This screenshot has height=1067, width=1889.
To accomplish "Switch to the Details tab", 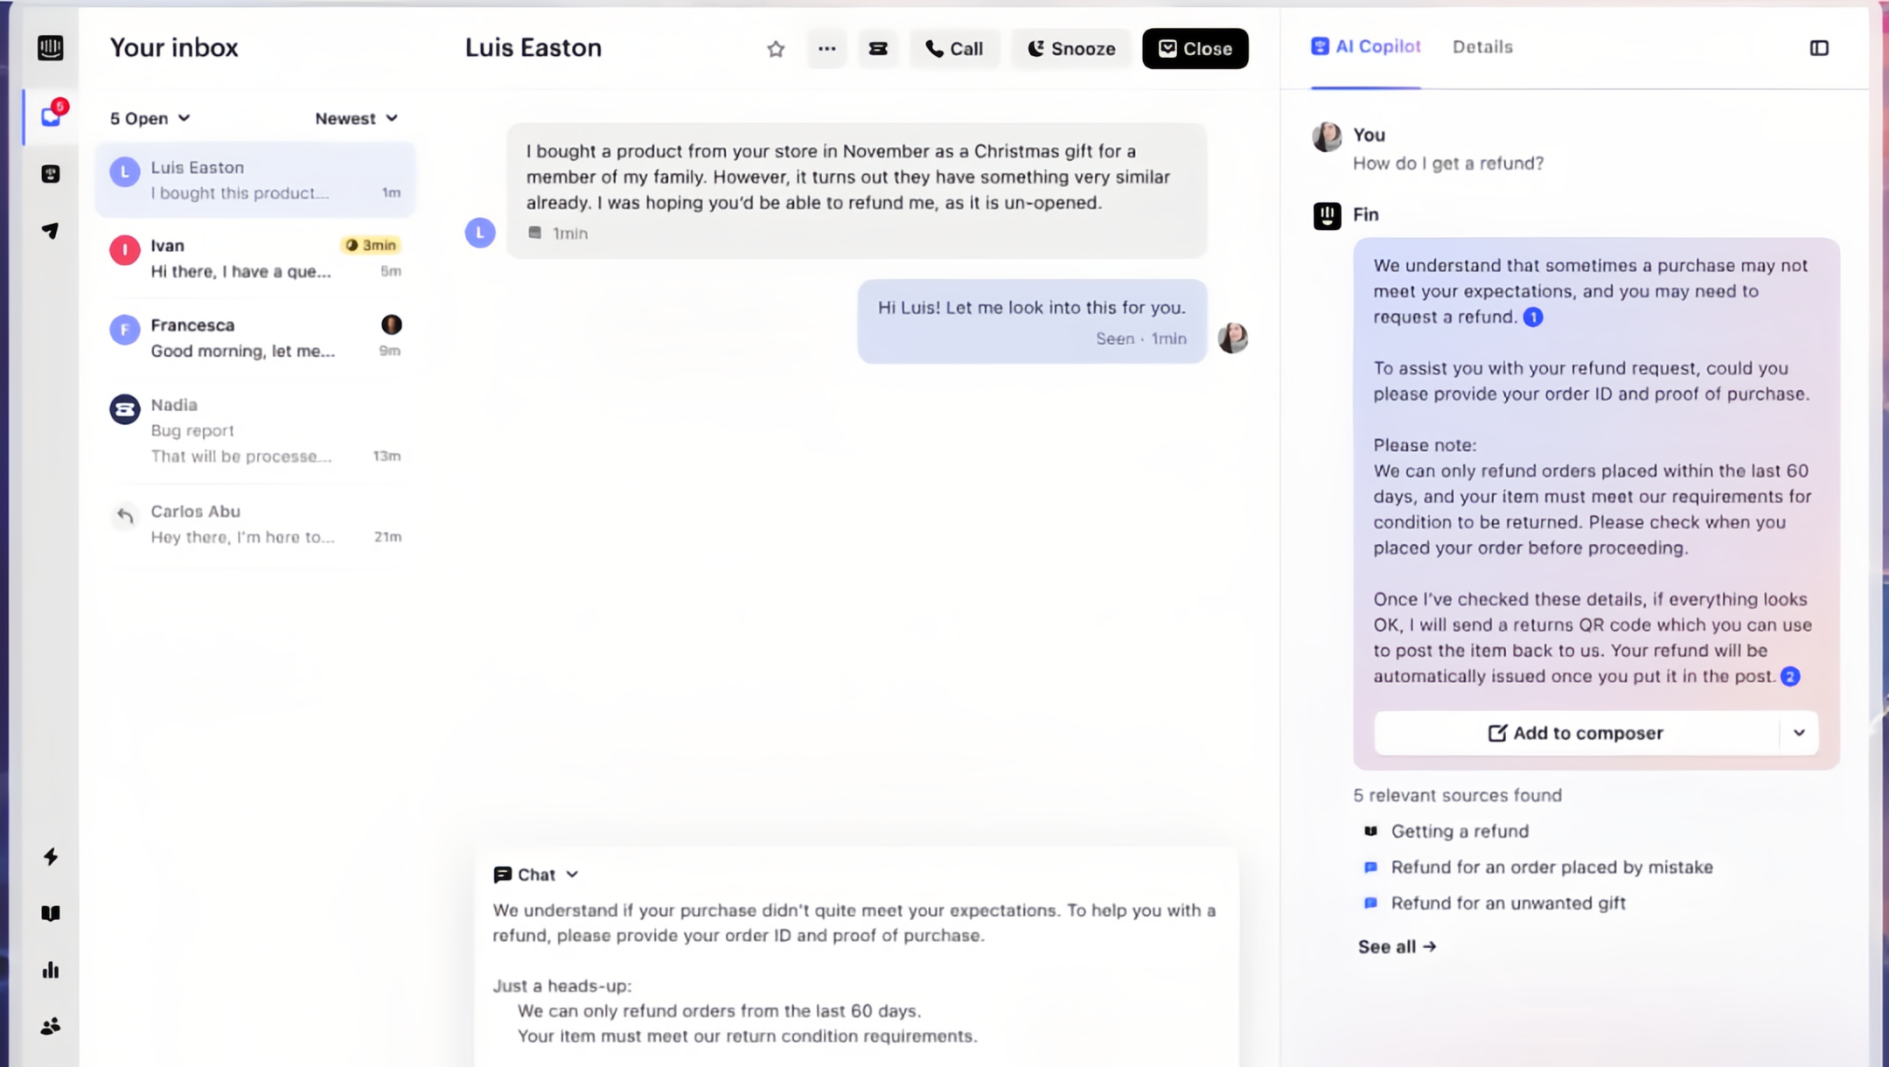I will (x=1482, y=47).
